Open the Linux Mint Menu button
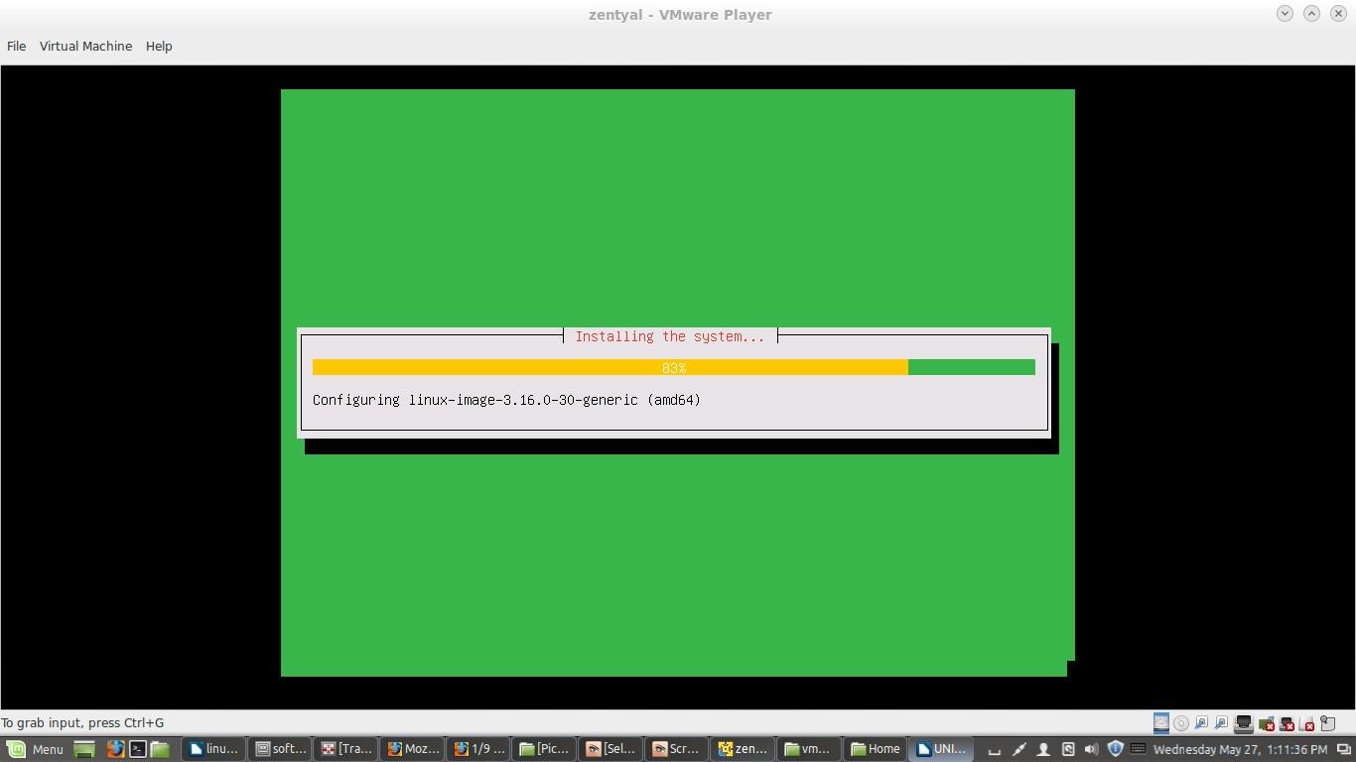 tap(36, 749)
